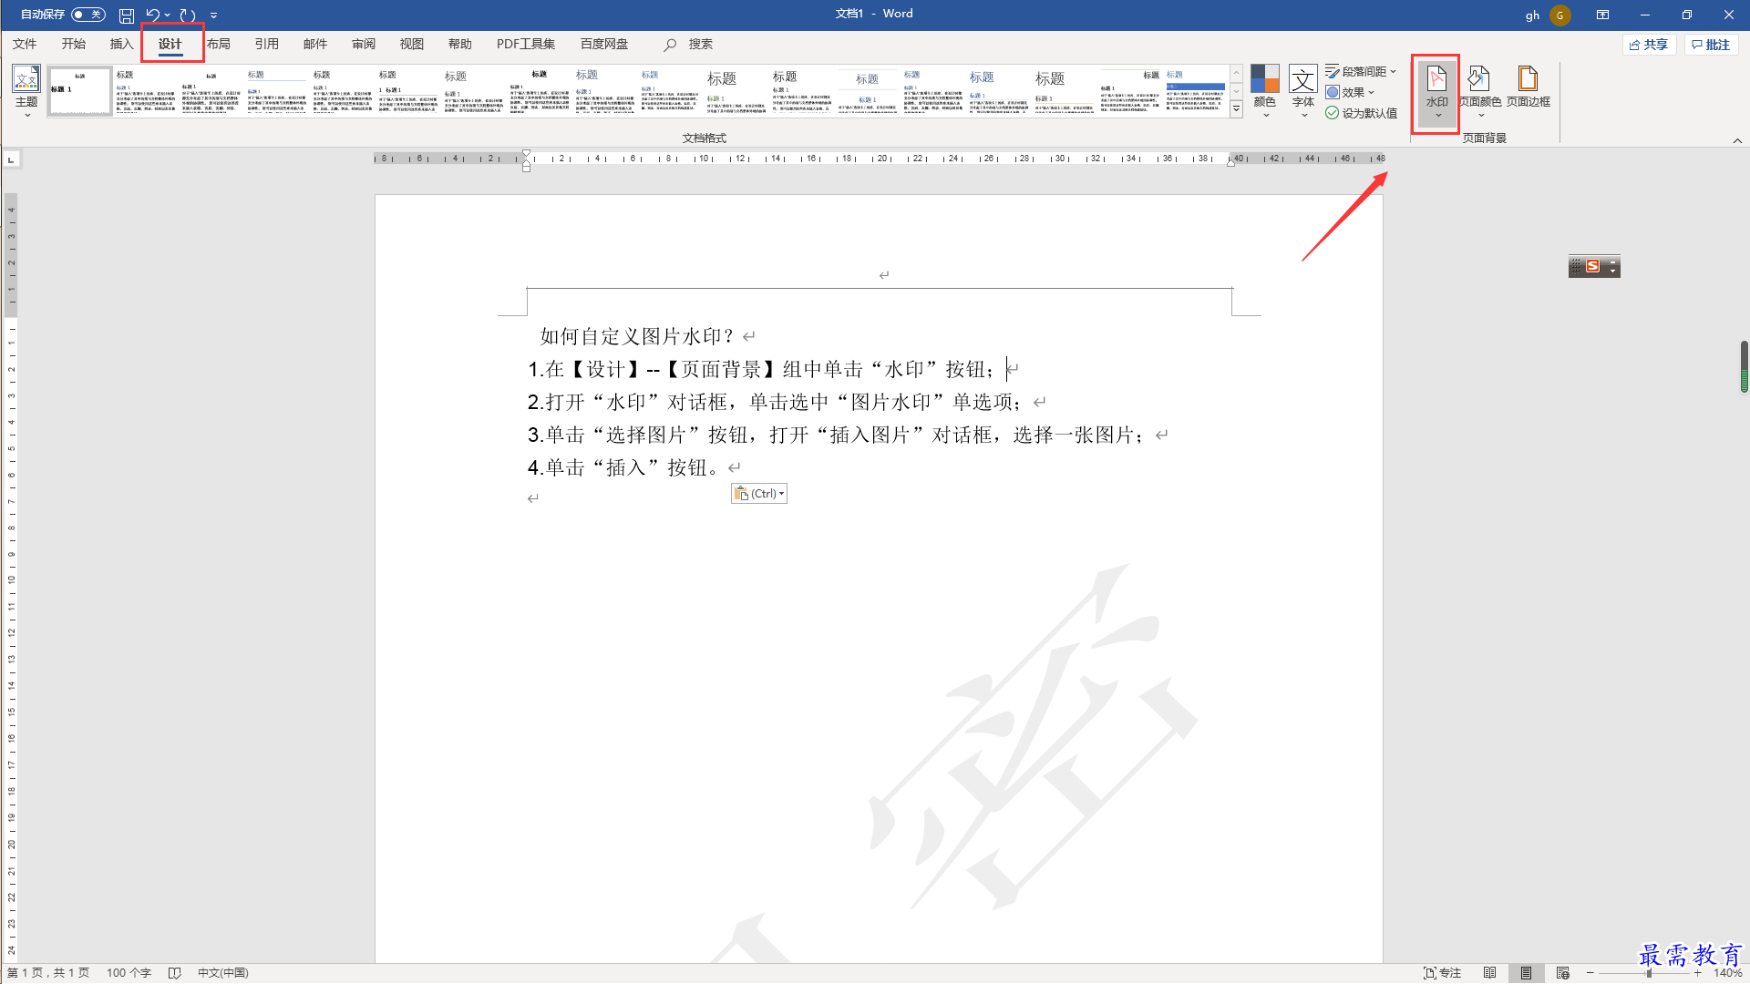Viewport: 1750px width, 984px height.
Task: Open Paste Options (Ctrl) button
Action: coord(758,493)
